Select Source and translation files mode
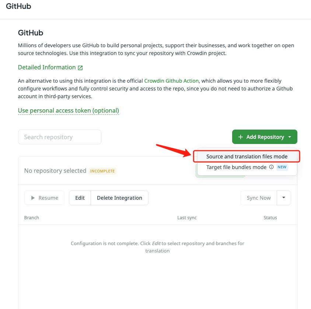311x309 pixels. click(247, 157)
